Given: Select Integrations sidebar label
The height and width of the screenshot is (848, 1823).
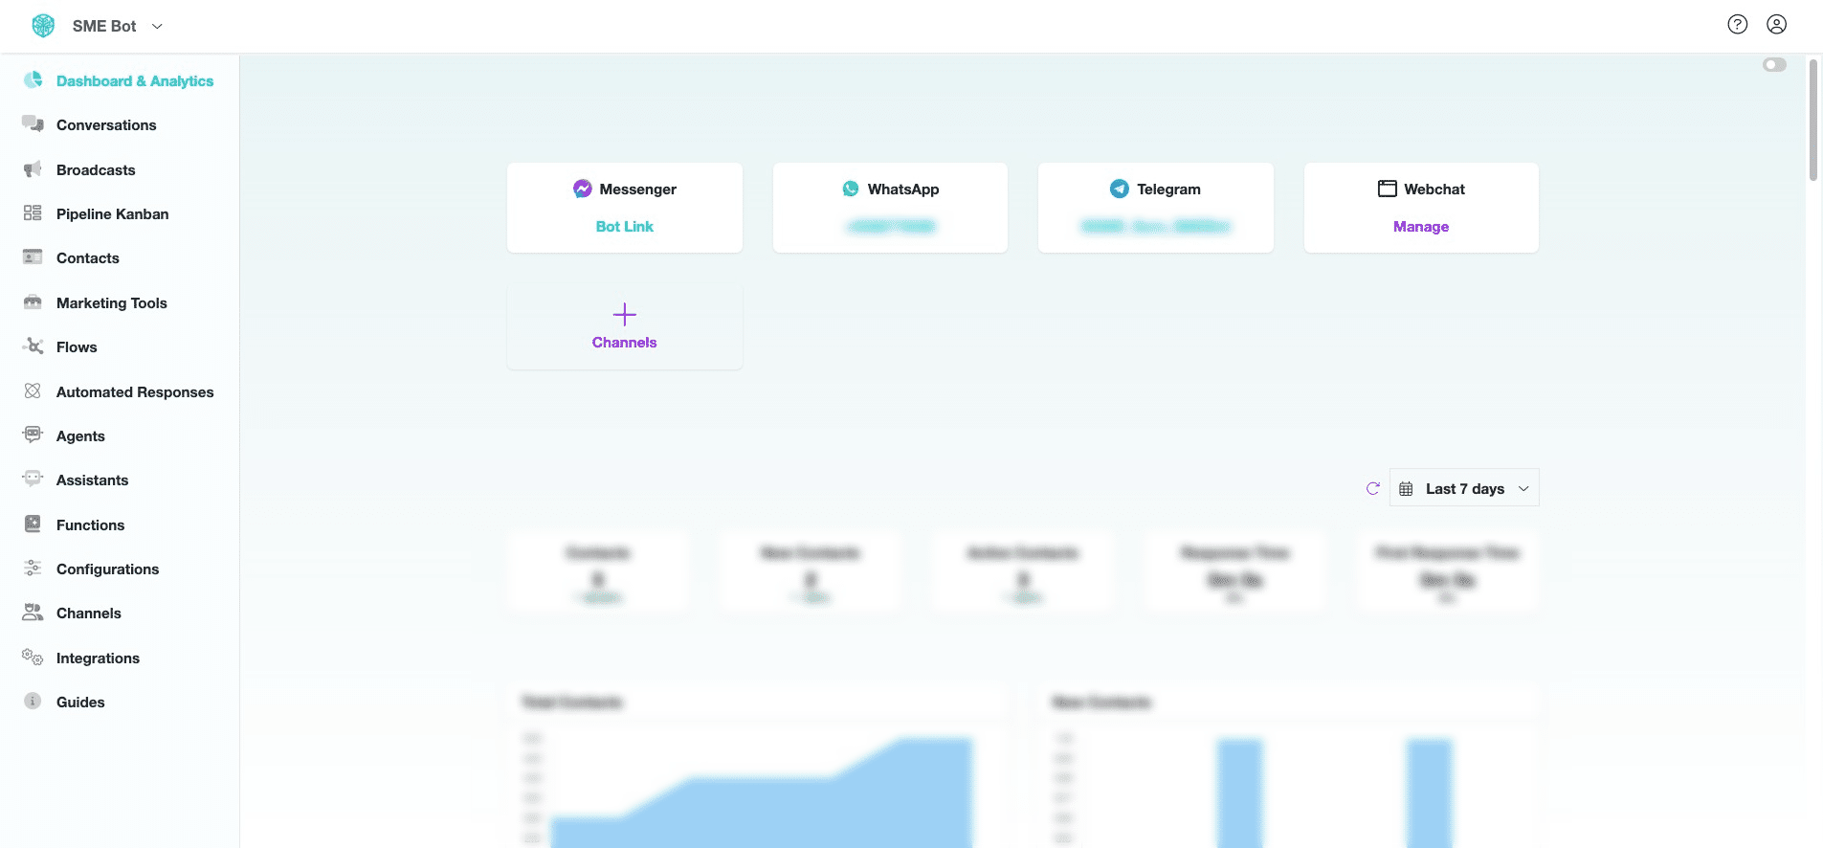Looking at the screenshot, I should (98, 658).
